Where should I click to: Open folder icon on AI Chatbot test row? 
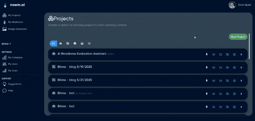[221, 94]
